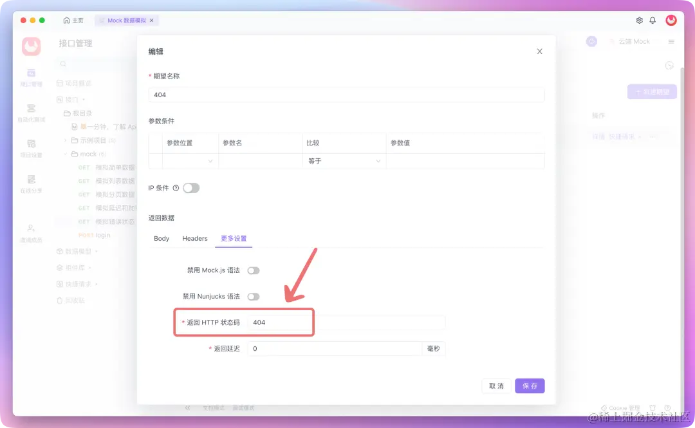Viewport: 695px width, 428px height.
Task: Open Cookie 管理 in status bar
Action: (620, 407)
